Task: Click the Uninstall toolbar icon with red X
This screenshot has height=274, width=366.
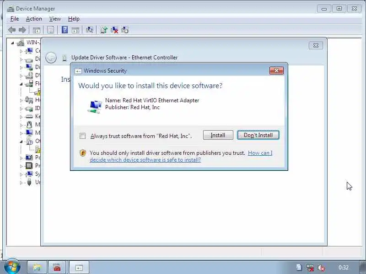Action: click(x=114, y=30)
